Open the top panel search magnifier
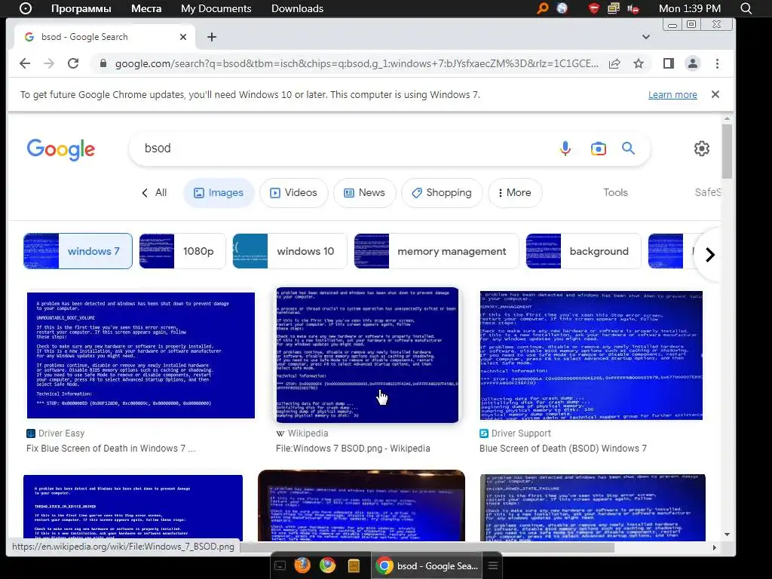 [746, 8]
